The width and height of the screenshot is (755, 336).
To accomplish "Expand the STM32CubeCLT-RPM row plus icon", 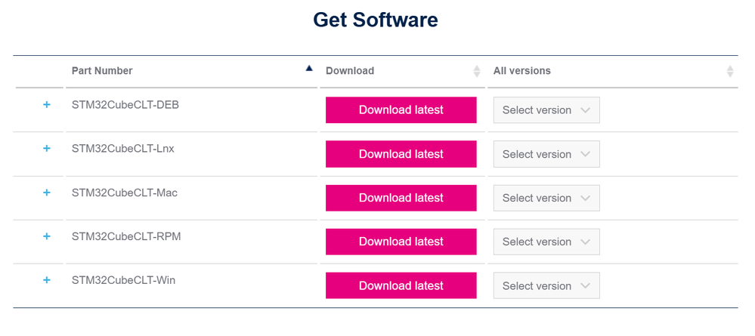I will (47, 236).
